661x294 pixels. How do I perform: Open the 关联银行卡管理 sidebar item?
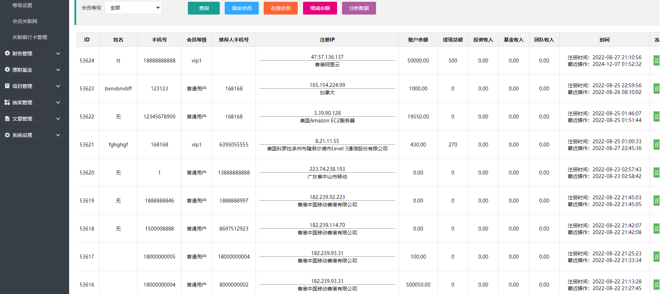[30, 37]
